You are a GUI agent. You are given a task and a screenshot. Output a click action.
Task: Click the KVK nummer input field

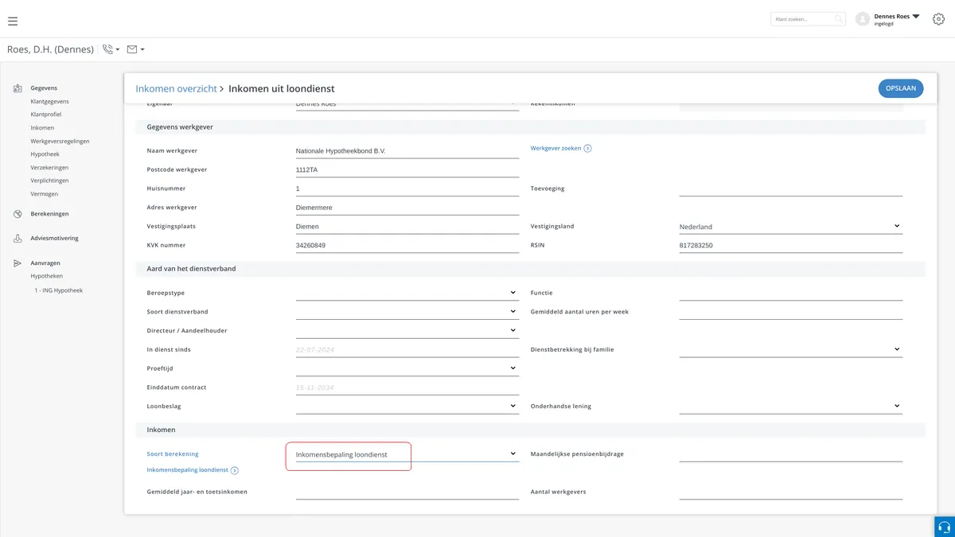coord(407,245)
